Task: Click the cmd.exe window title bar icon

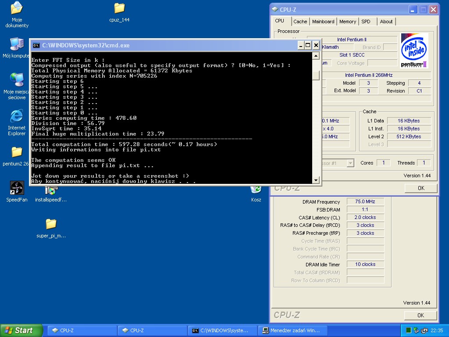Action: point(36,45)
